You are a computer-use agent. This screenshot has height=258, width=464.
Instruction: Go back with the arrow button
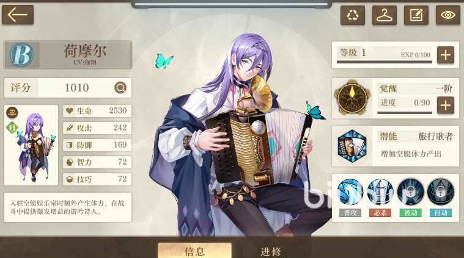point(18,15)
